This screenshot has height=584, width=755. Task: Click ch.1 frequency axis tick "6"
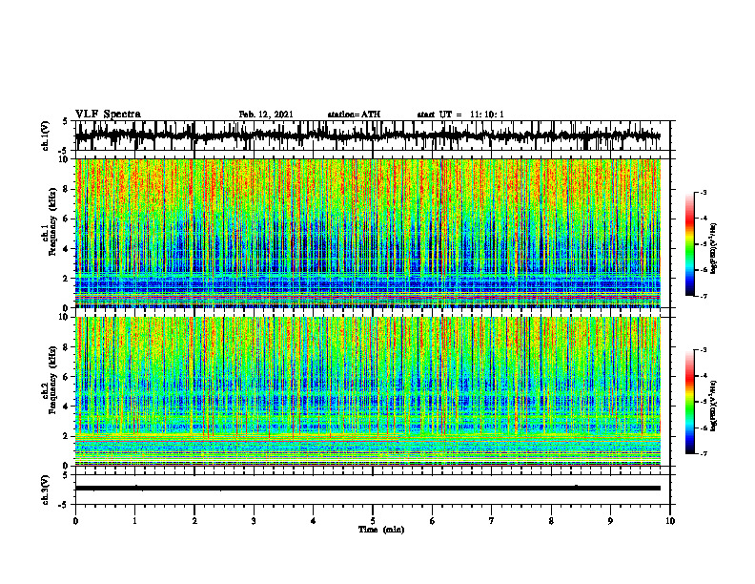(x=66, y=219)
